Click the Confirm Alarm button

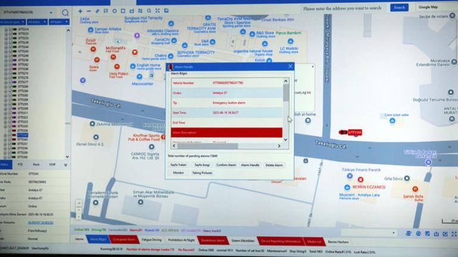click(226, 165)
